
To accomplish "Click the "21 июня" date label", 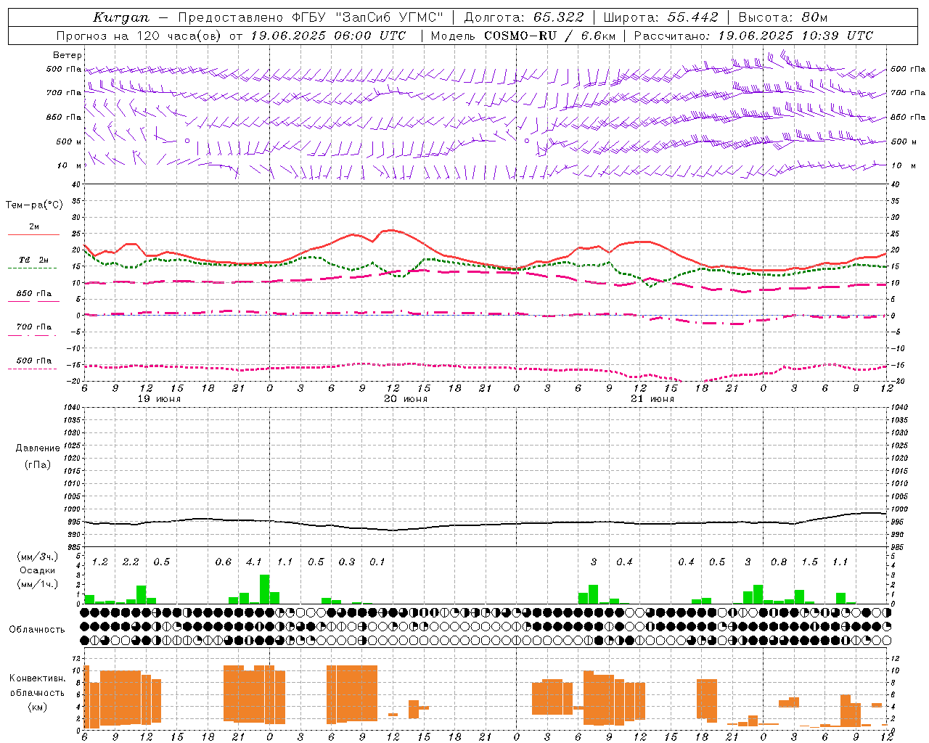I will tap(652, 399).
